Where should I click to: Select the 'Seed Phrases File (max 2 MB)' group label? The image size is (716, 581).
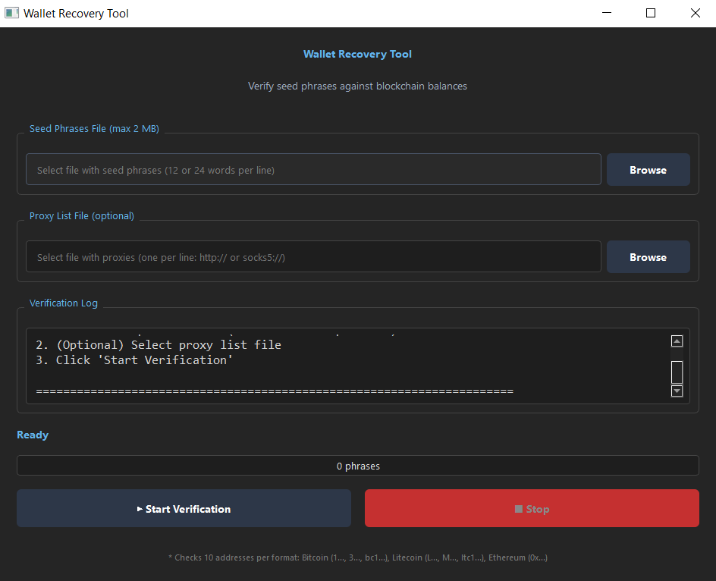(x=94, y=129)
